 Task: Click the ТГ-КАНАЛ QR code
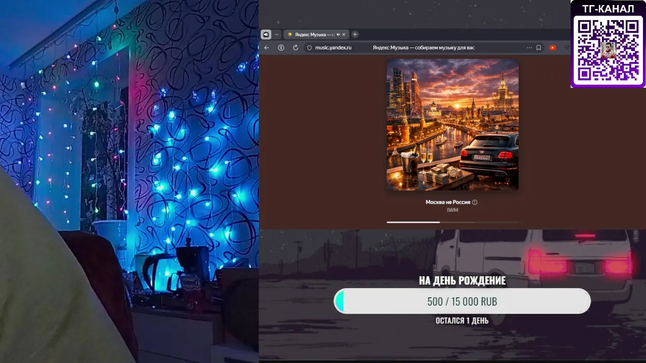coord(608,49)
